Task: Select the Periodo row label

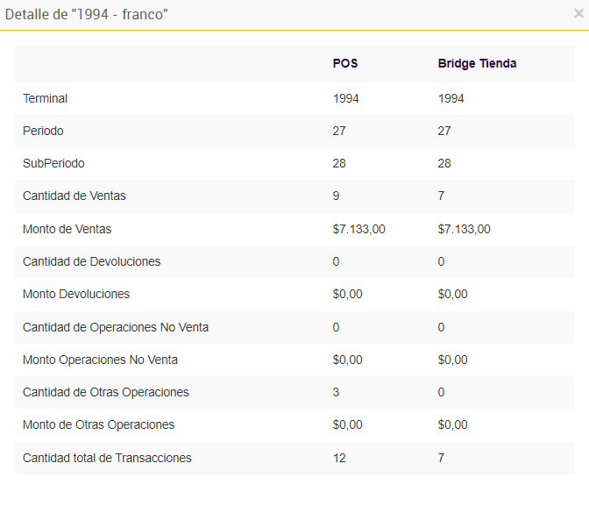Action: coord(43,131)
